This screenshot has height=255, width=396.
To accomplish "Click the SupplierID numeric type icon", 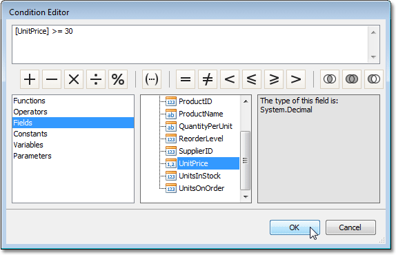I will click(171, 151).
